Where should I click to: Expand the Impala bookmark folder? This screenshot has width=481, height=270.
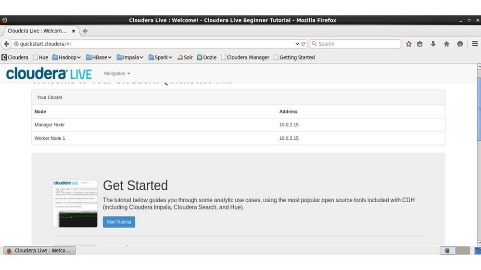[130, 57]
